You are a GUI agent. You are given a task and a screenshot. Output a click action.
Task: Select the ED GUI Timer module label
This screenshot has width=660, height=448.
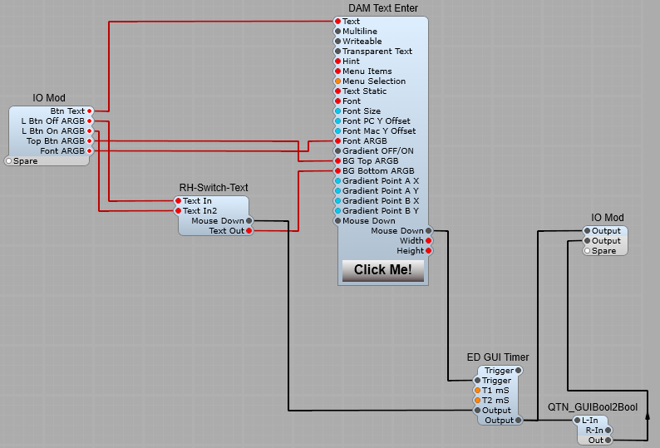coord(497,357)
